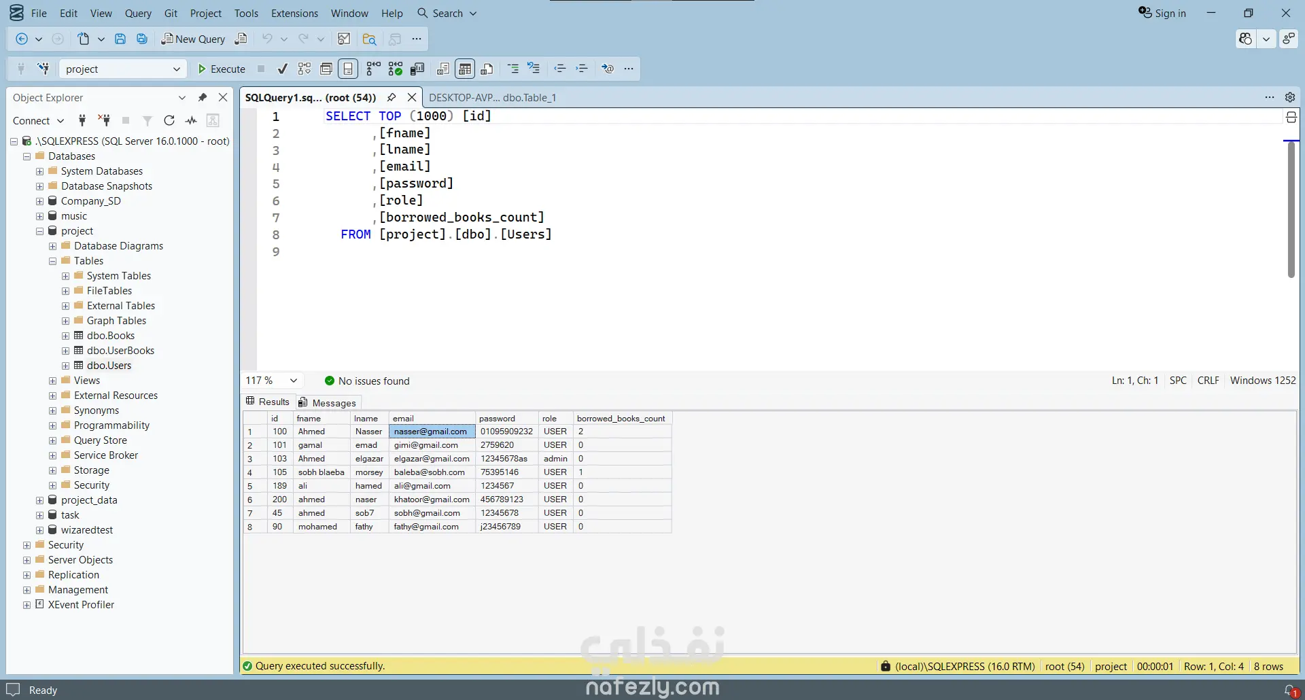This screenshot has width=1305, height=700.
Task: Switch to the Messages tab
Action: 328,402
